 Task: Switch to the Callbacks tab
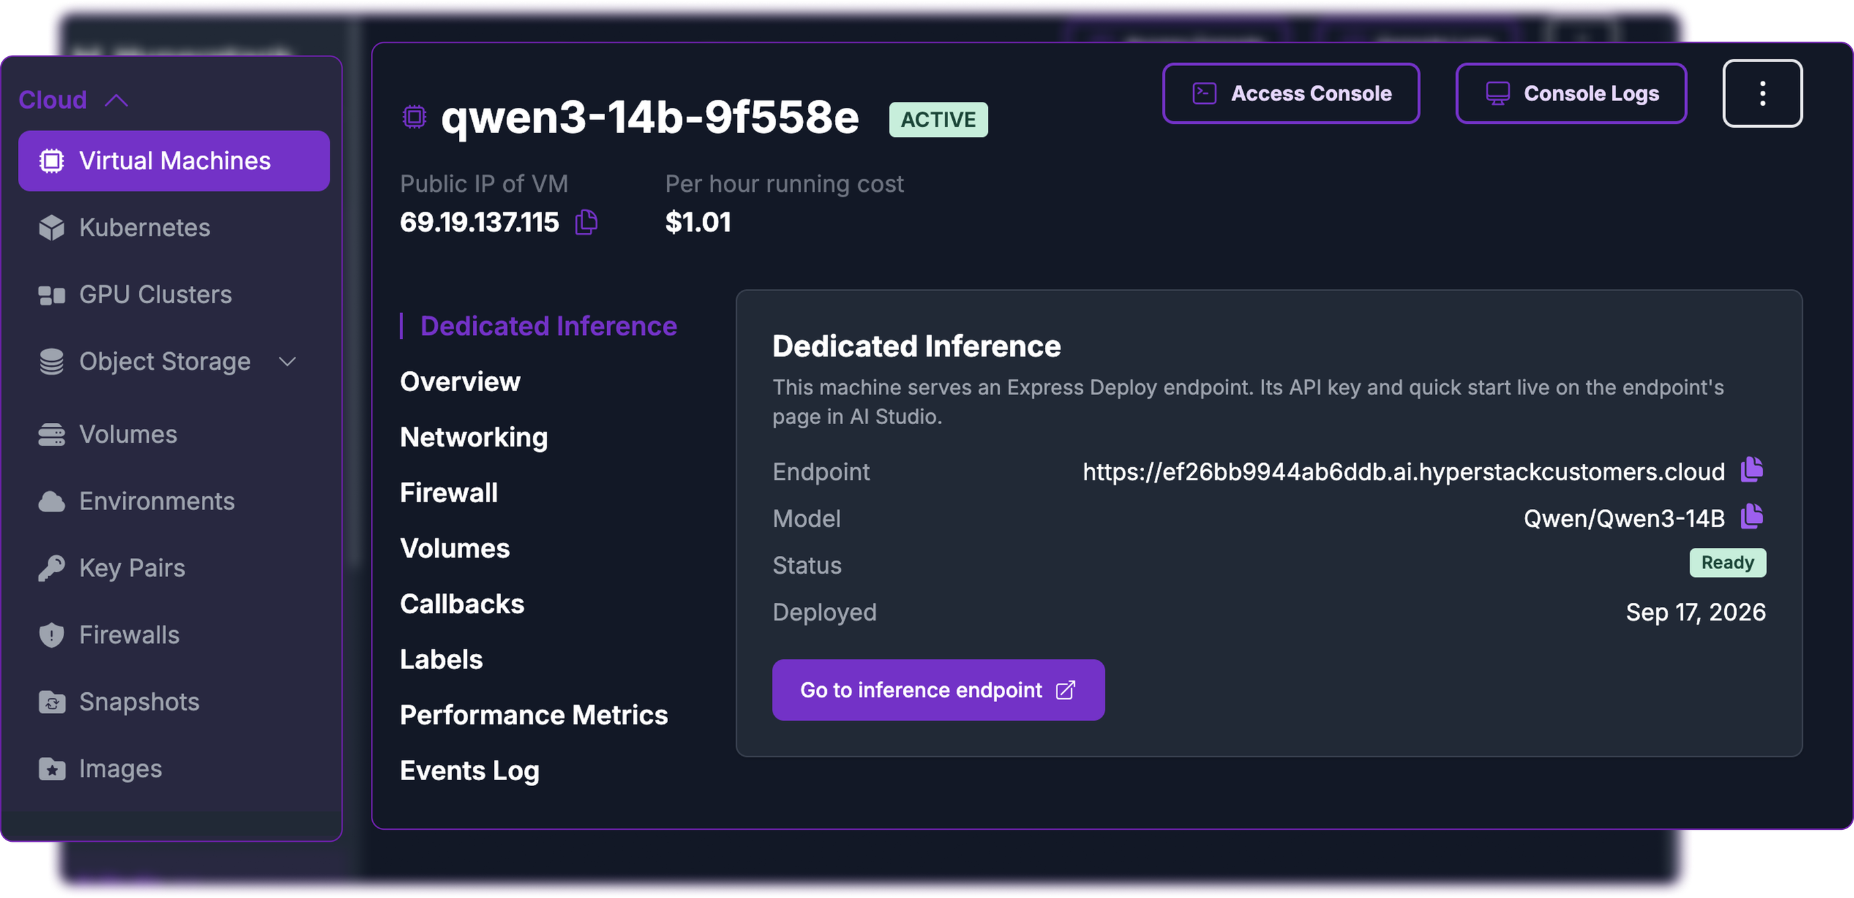(x=462, y=604)
